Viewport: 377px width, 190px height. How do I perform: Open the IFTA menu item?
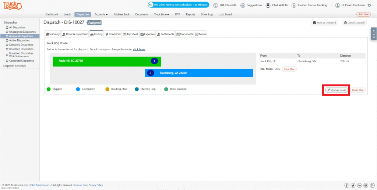[178, 14]
